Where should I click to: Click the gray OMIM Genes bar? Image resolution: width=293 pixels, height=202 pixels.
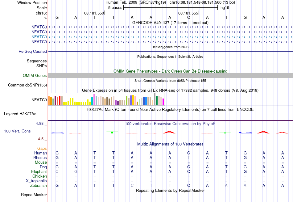[170, 75]
